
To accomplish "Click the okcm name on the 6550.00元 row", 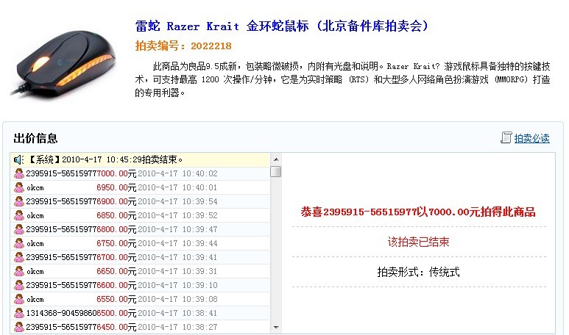I will [35, 299].
